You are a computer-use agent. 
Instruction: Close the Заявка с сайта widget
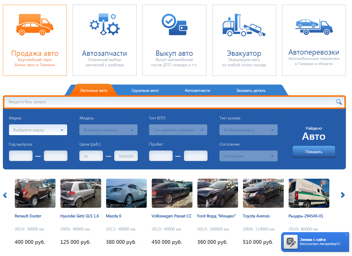point(346,234)
